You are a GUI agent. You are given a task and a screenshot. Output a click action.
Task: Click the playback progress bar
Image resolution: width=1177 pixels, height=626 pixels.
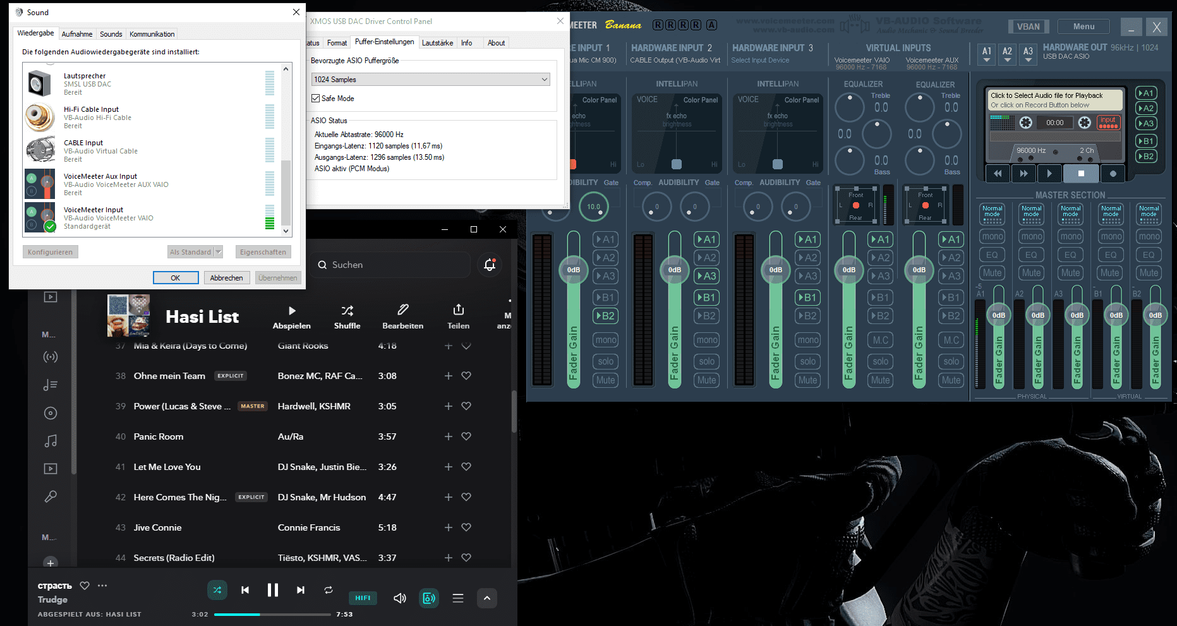[272, 614]
